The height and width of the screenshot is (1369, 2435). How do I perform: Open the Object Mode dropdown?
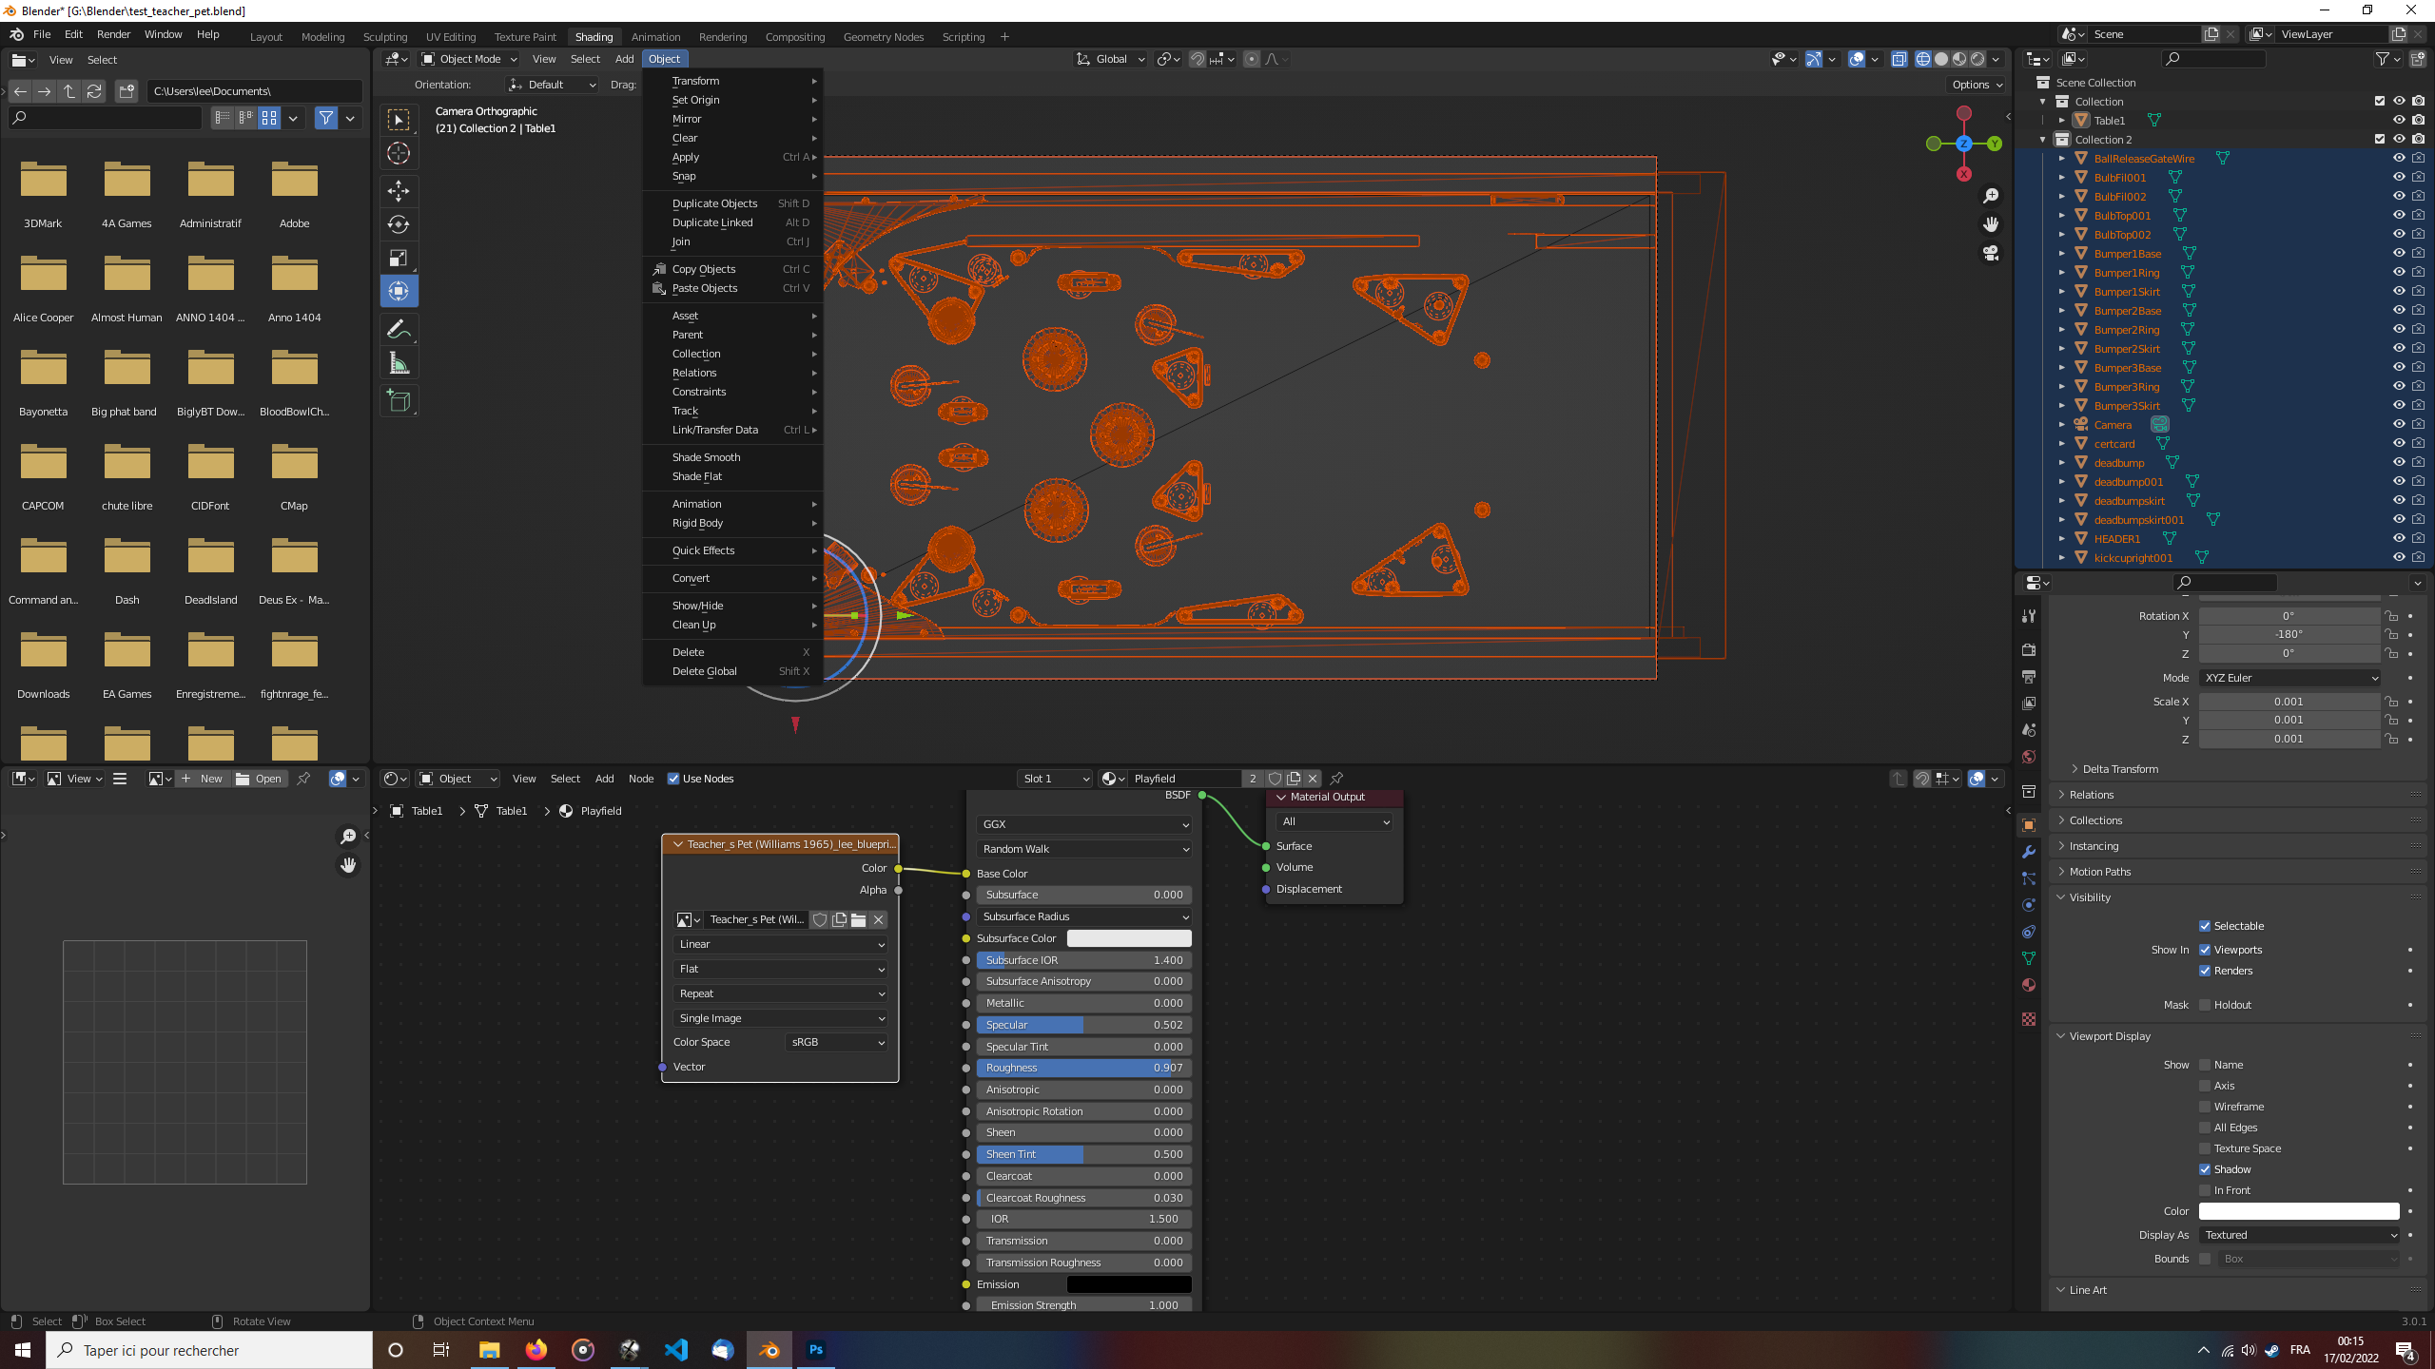(x=470, y=59)
